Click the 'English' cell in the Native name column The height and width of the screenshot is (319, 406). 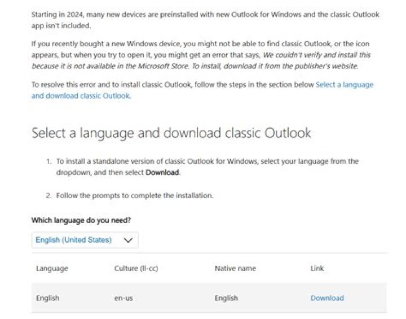(x=226, y=298)
